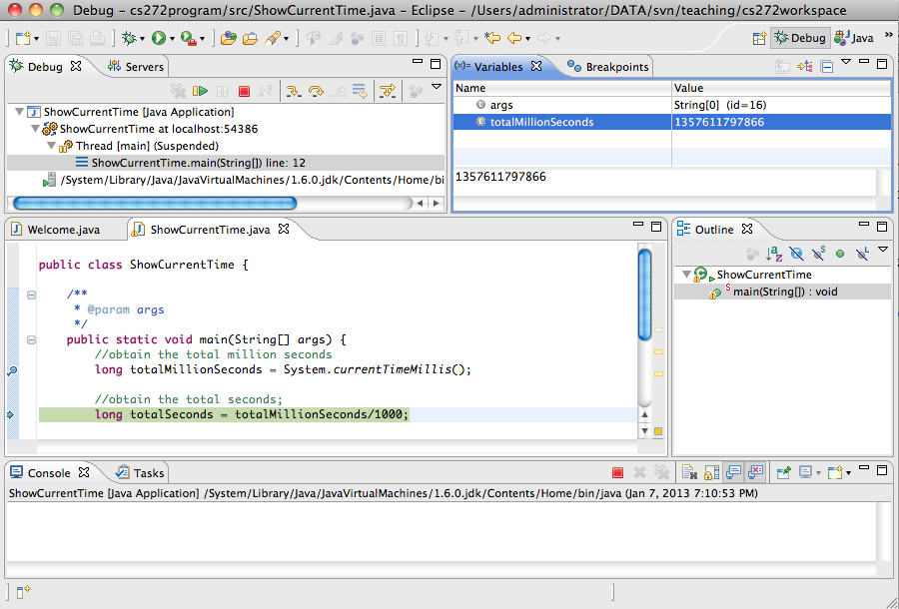Toggle Hide Non-Public Members in Outline
The height and width of the screenshot is (609, 899).
point(840,254)
